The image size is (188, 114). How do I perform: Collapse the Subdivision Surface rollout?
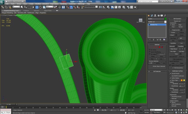[178, 71]
